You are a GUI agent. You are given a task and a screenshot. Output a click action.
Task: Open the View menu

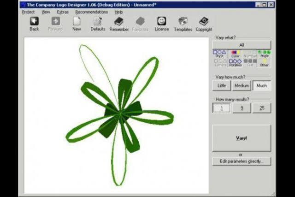pos(46,12)
